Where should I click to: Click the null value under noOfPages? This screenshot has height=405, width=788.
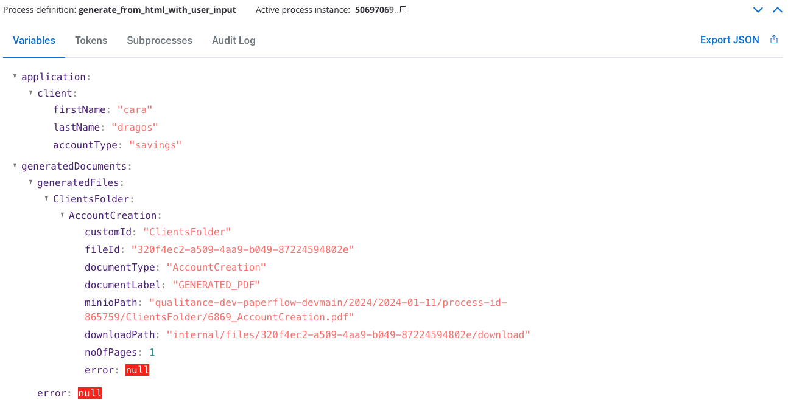click(x=137, y=370)
